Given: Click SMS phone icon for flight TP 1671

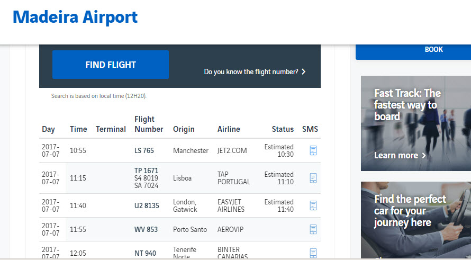Looking at the screenshot, I should click(313, 178).
